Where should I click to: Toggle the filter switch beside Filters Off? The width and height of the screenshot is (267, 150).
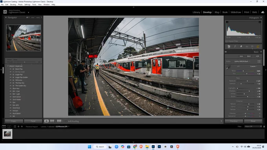pyautogui.click(x=264, y=126)
